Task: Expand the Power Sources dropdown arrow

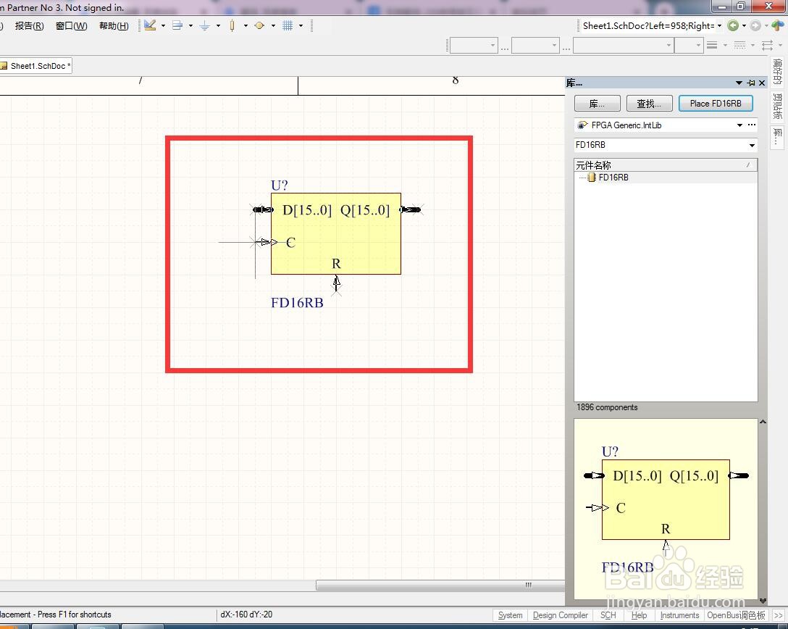Action: pyautogui.click(x=218, y=25)
